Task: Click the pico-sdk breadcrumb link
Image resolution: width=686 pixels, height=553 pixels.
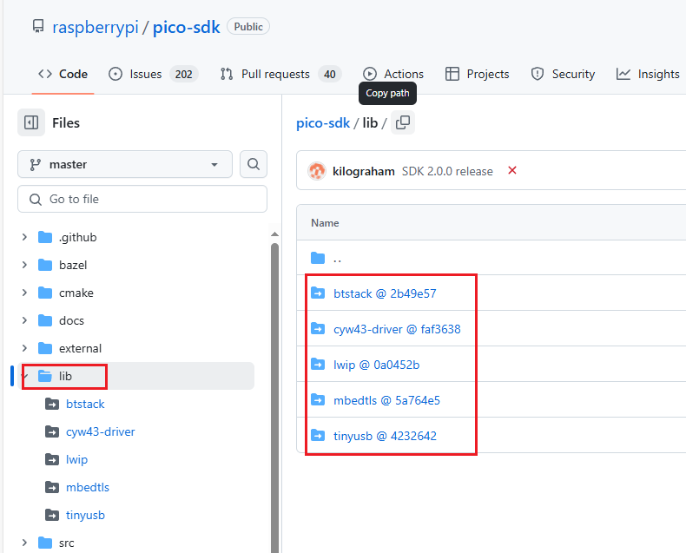Action: point(323,123)
